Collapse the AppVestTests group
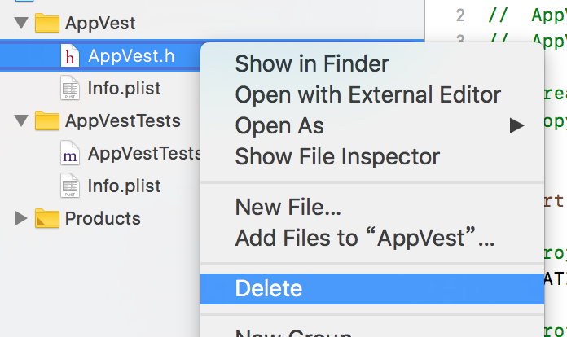 (22, 121)
